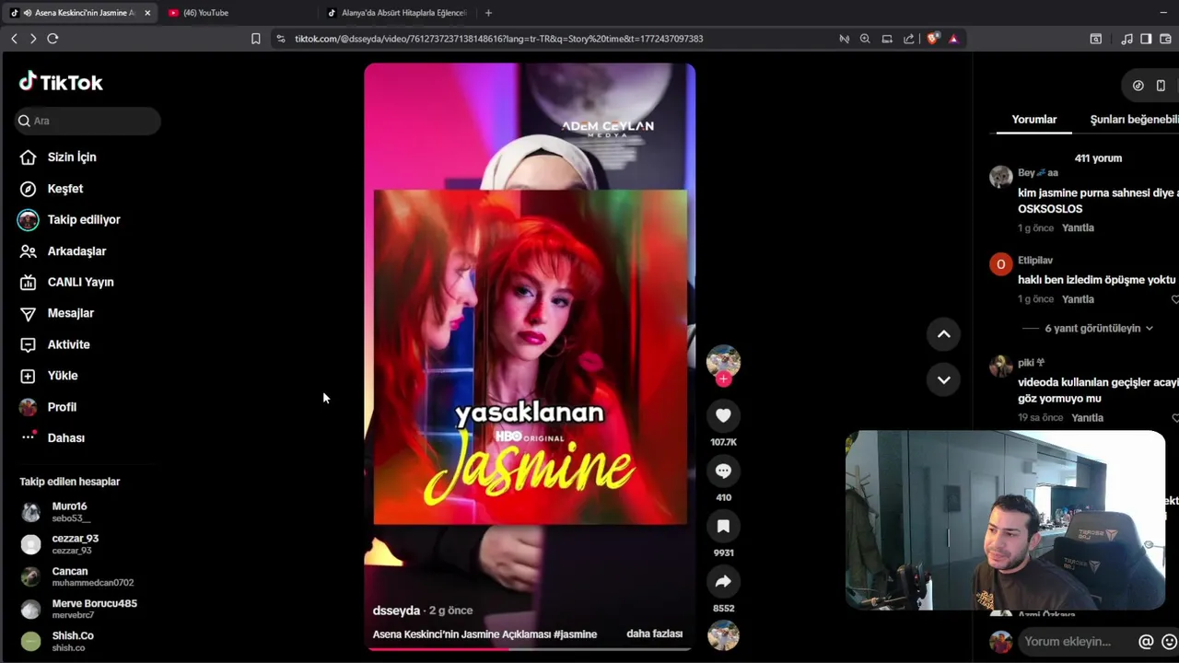This screenshot has height=663, width=1179.
Task: Open Brave Shields lion icon
Action: pos(933,39)
